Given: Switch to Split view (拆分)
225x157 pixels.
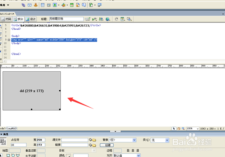Looking at the screenshot, I should [18, 19].
